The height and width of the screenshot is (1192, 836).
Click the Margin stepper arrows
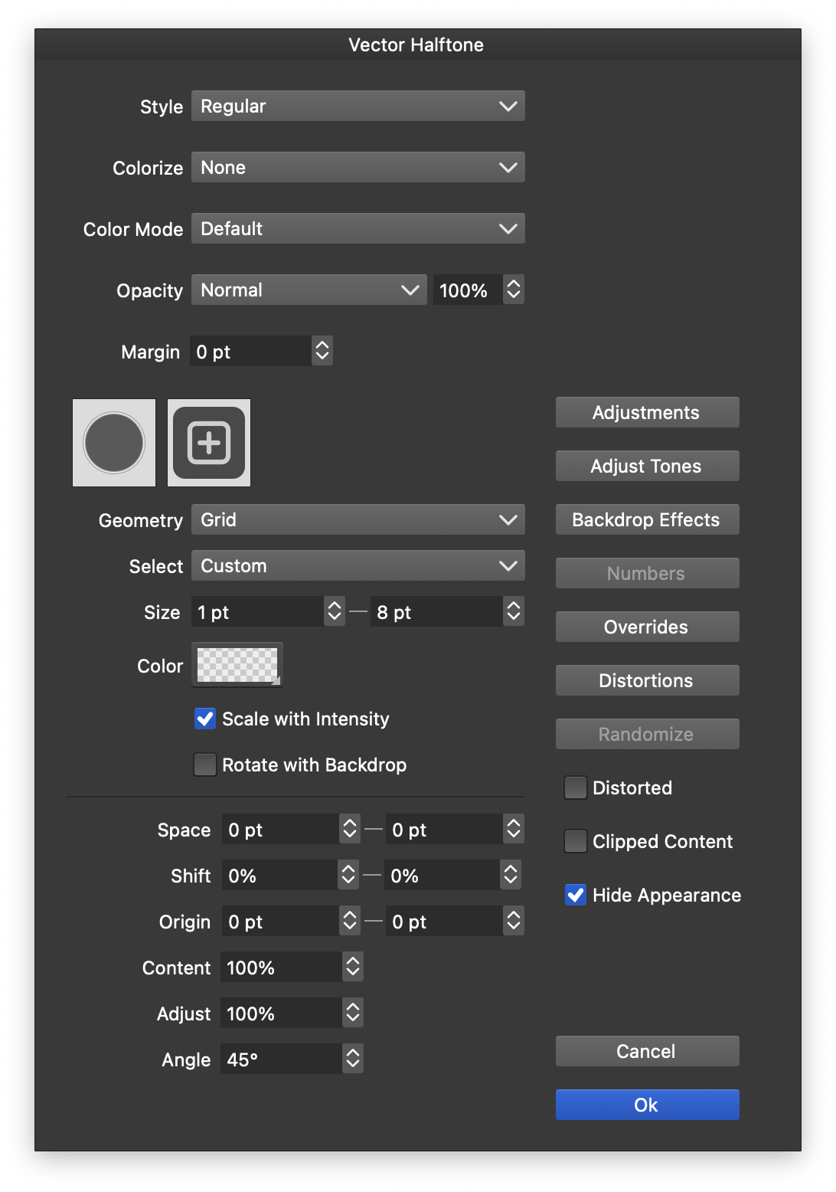click(322, 351)
